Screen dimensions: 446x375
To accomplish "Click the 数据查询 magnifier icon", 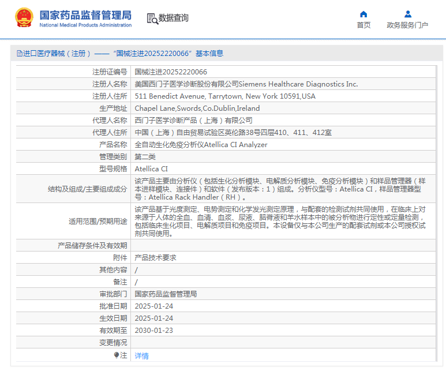I will 152,18.
